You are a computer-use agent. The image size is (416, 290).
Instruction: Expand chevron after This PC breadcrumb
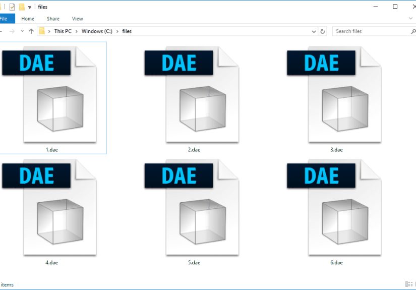(x=77, y=31)
